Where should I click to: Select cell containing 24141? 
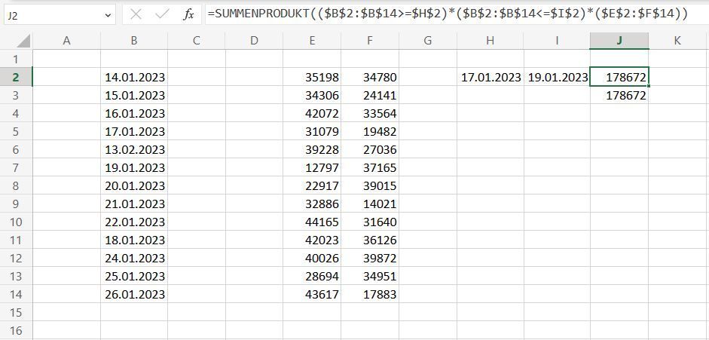[370, 96]
